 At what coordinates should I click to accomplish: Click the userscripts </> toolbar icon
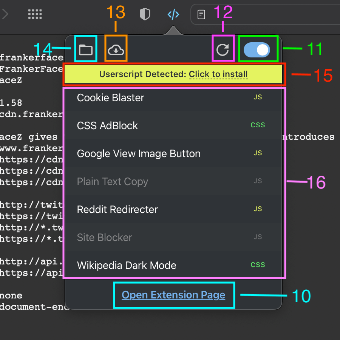click(173, 14)
